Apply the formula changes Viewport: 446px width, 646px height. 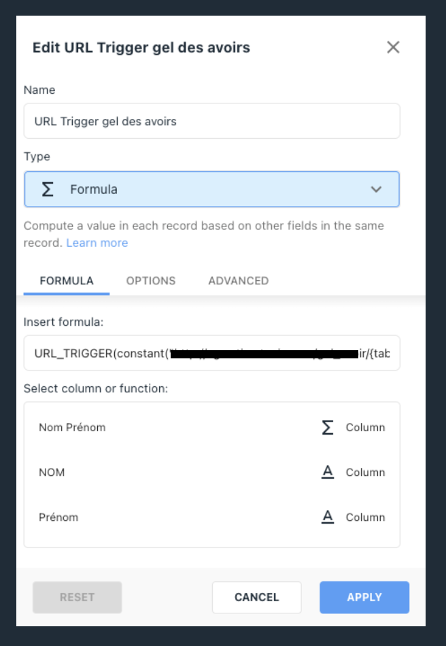364,598
